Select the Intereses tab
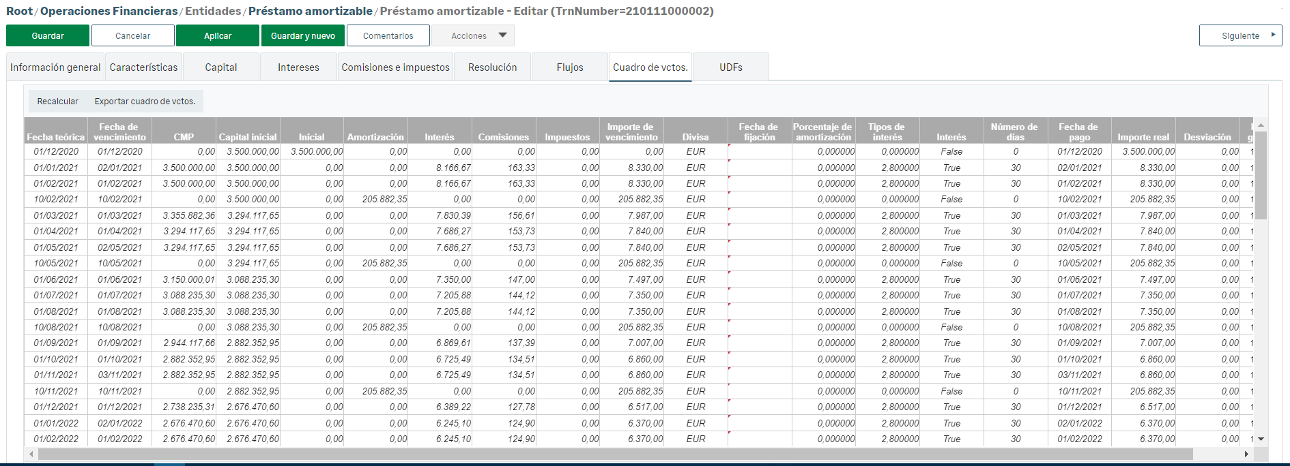Screen dimensions: 1290x466 click(298, 67)
